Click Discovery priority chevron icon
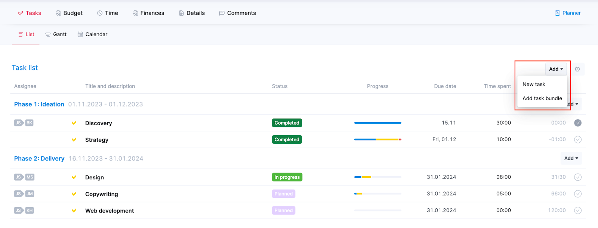Image resolution: width=598 pixels, height=228 pixels. [x=74, y=123]
